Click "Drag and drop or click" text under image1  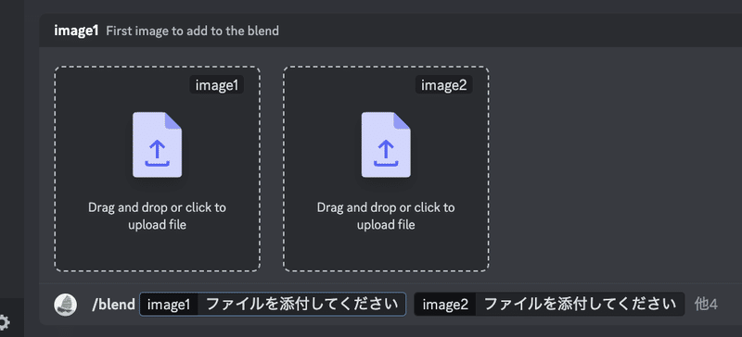pos(157,207)
